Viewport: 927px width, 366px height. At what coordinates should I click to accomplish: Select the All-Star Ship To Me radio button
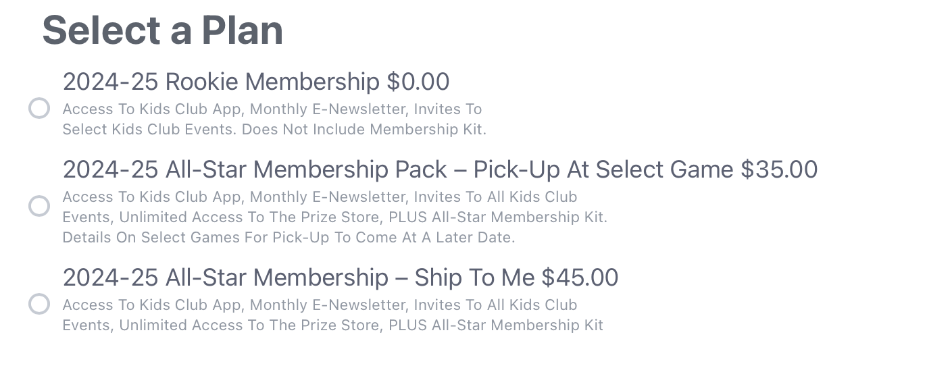(39, 304)
